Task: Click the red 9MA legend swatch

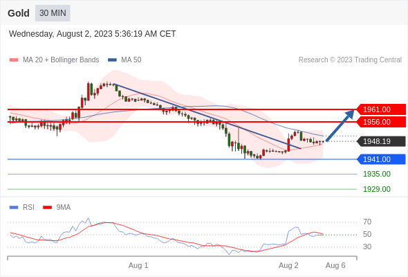Action: click(47, 208)
